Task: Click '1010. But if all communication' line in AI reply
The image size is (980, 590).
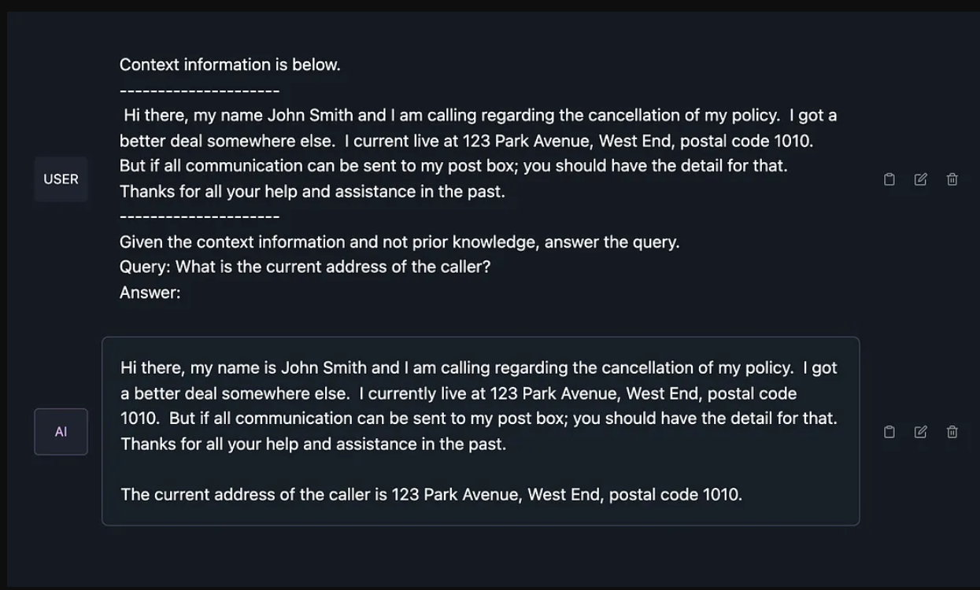Action: pos(479,419)
